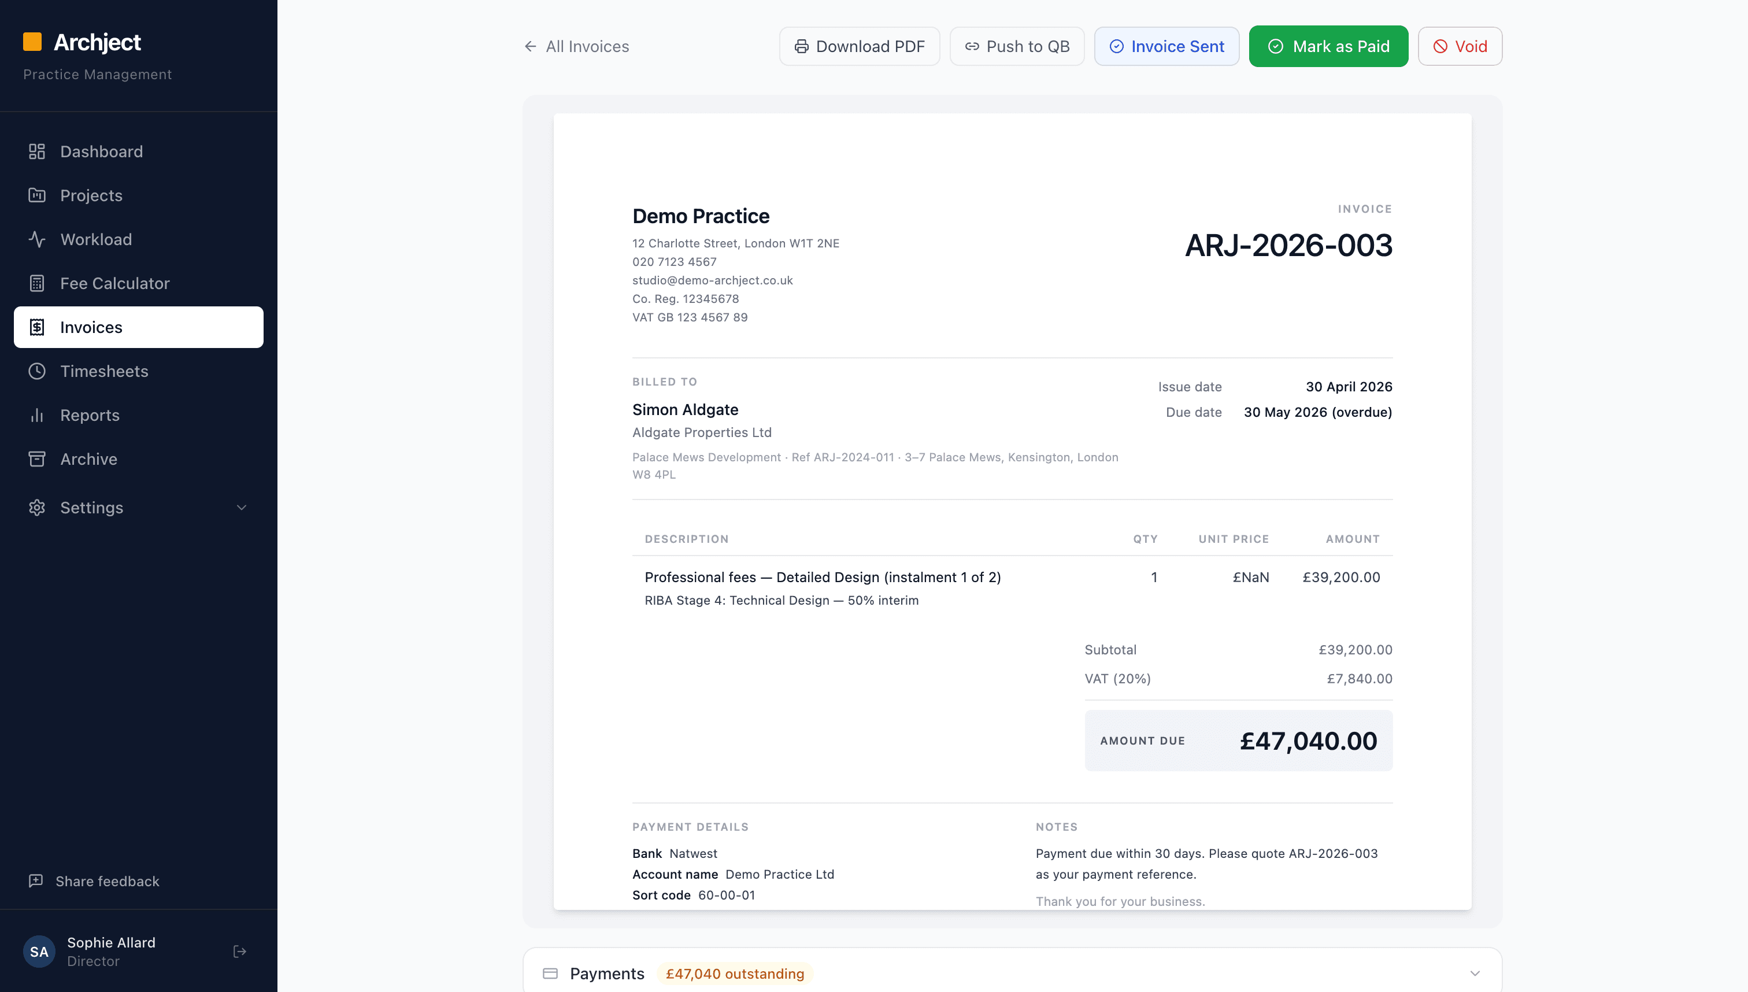
Task: Click the Sophie Allard name
Action: (111, 942)
